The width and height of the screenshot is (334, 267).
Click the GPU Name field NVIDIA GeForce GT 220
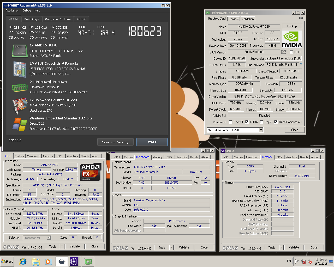(254, 26)
